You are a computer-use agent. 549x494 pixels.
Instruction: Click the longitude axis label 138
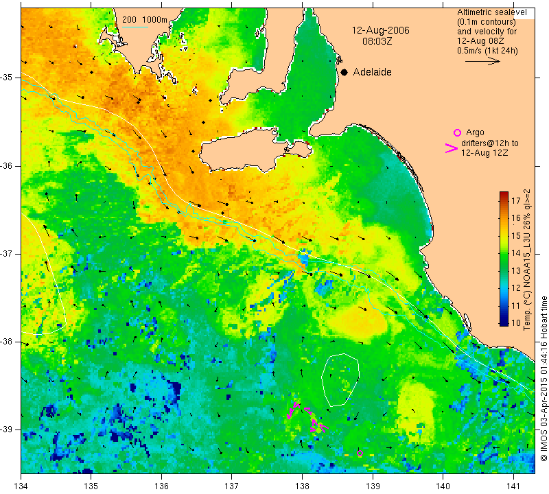(x=302, y=486)
